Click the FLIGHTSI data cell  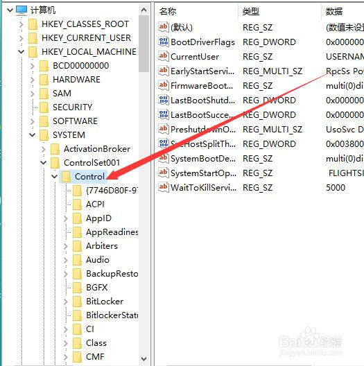[346, 173]
